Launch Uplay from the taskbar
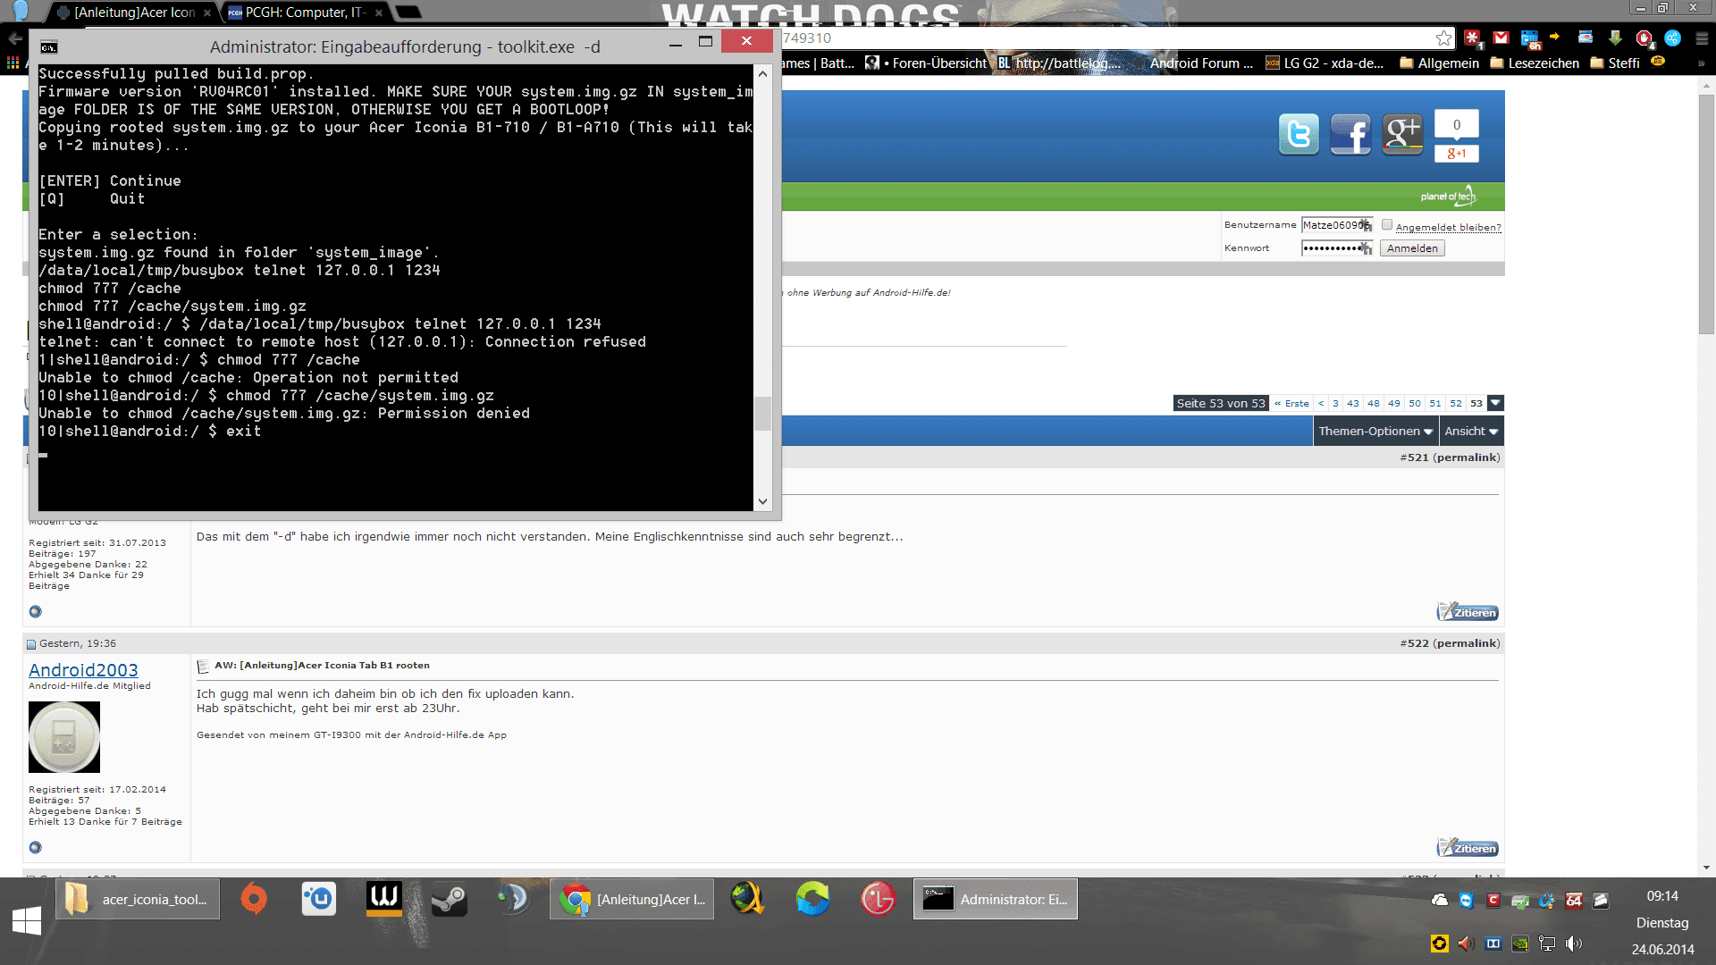The width and height of the screenshot is (1716, 965). 319,899
